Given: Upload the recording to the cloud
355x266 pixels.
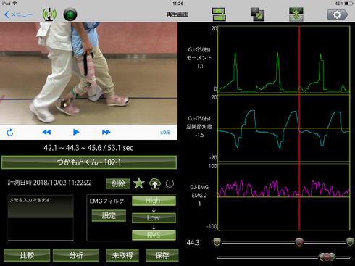Looking at the screenshot, I should pyautogui.click(x=155, y=183).
